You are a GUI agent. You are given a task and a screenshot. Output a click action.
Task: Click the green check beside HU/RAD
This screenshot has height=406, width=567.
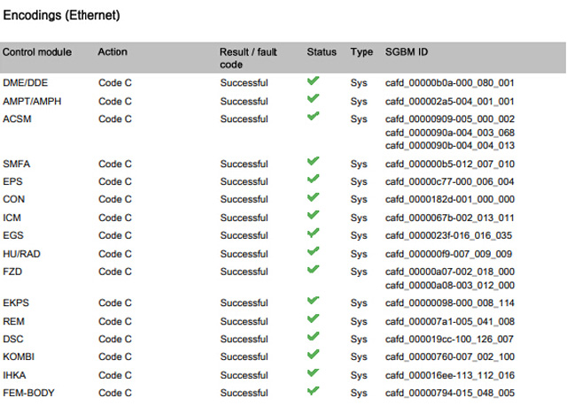pos(313,252)
